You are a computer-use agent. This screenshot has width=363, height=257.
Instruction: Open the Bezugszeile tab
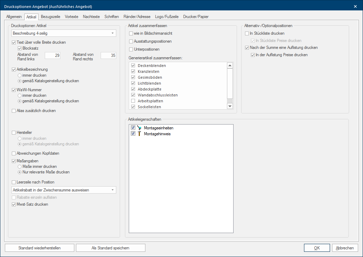(x=50, y=17)
